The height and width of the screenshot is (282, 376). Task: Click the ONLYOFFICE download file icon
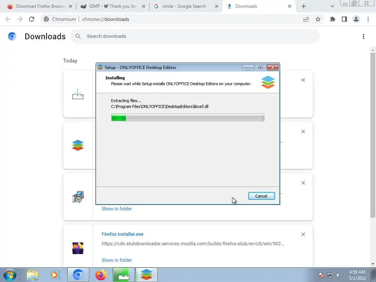pyautogui.click(x=78, y=145)
